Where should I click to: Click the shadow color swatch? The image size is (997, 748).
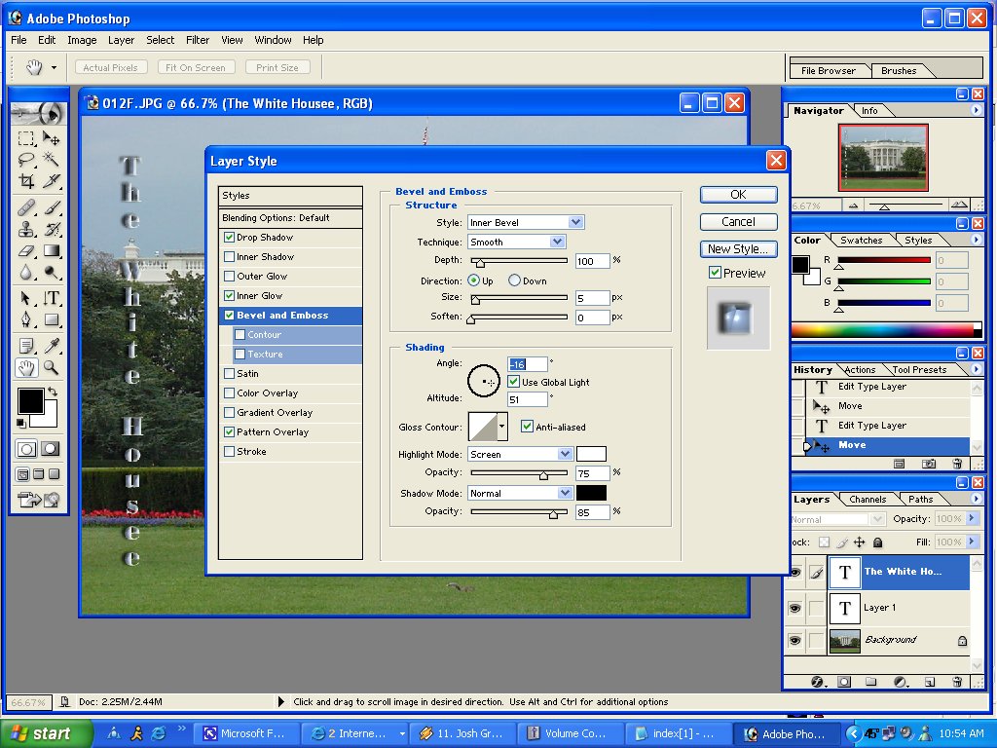pyautogui.click(x=591, y=493)
